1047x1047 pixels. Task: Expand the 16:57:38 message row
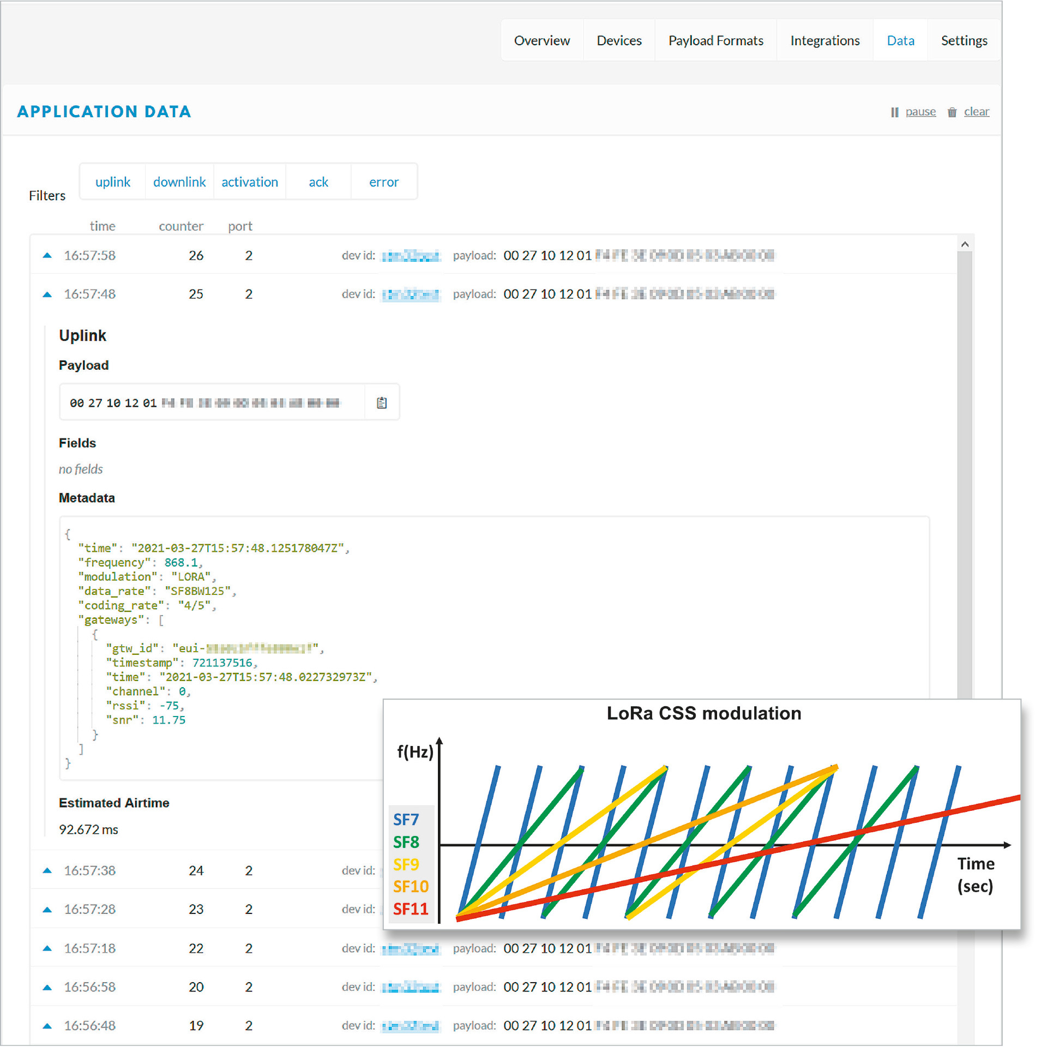point(47,870)
